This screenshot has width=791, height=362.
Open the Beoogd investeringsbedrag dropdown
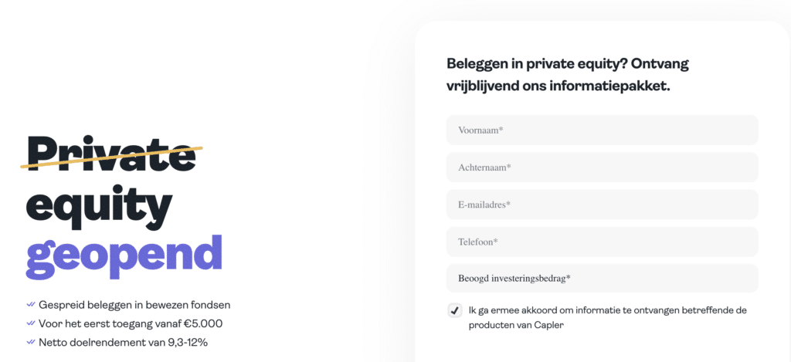pyautogui.click(x=602, y=279)
